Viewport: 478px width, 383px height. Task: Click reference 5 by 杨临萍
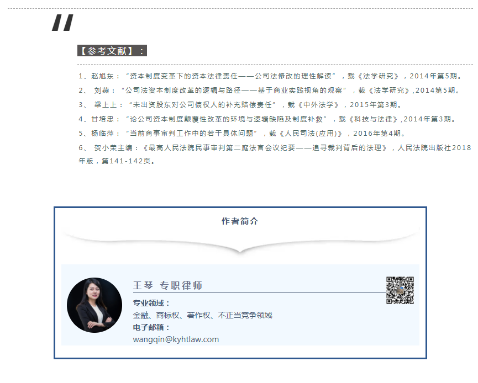tap(242, 134)
